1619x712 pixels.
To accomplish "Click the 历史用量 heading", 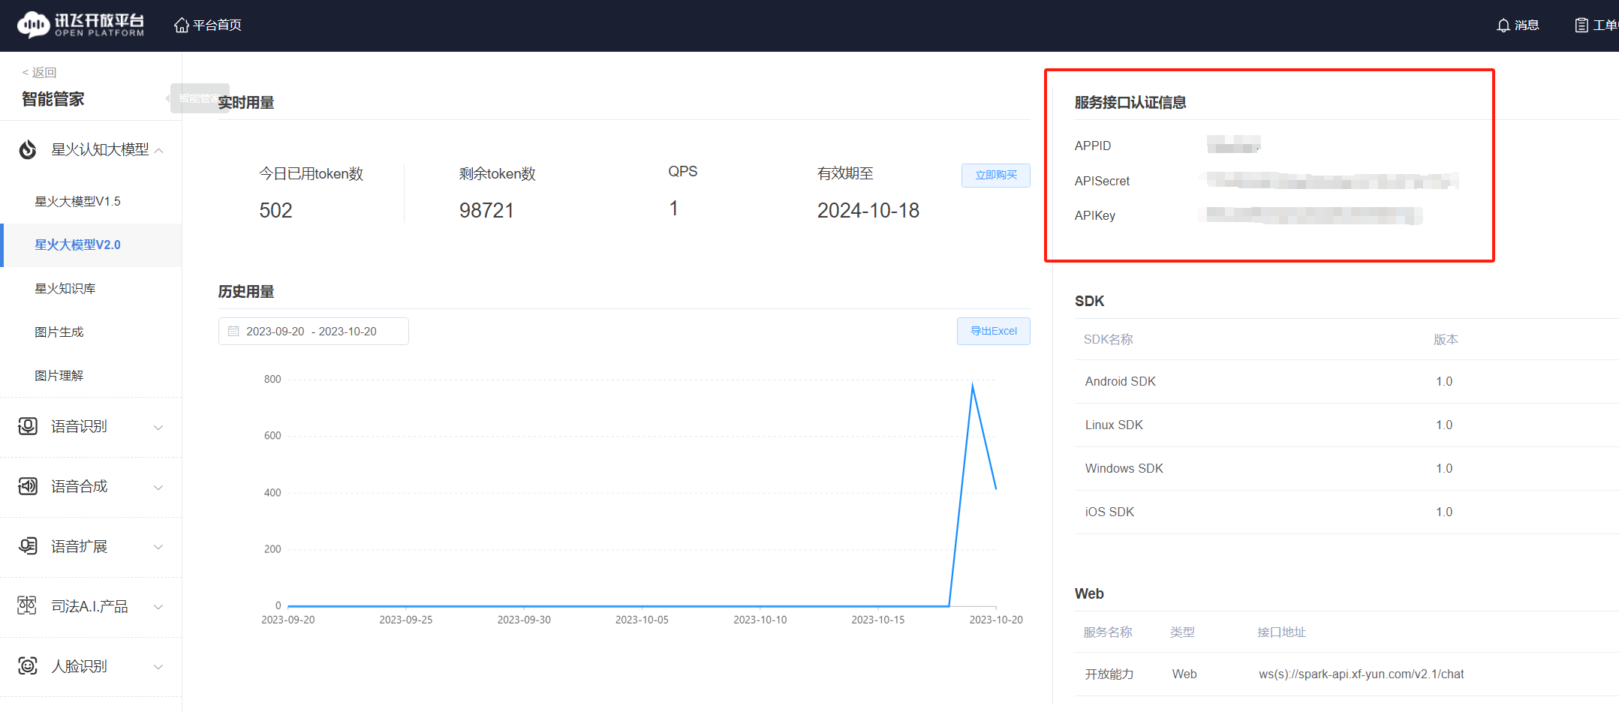I will pyautogui.click(x=245, y=291).
